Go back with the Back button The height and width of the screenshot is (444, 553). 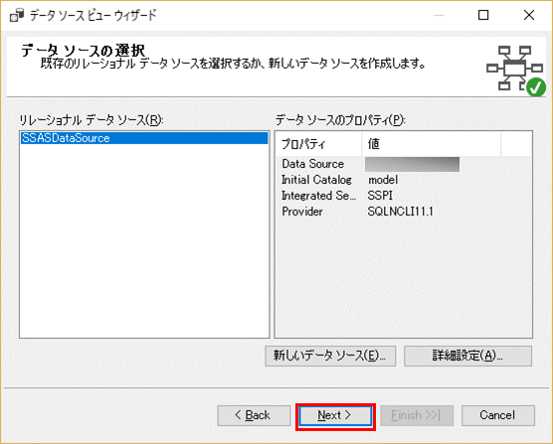point(254,415)
